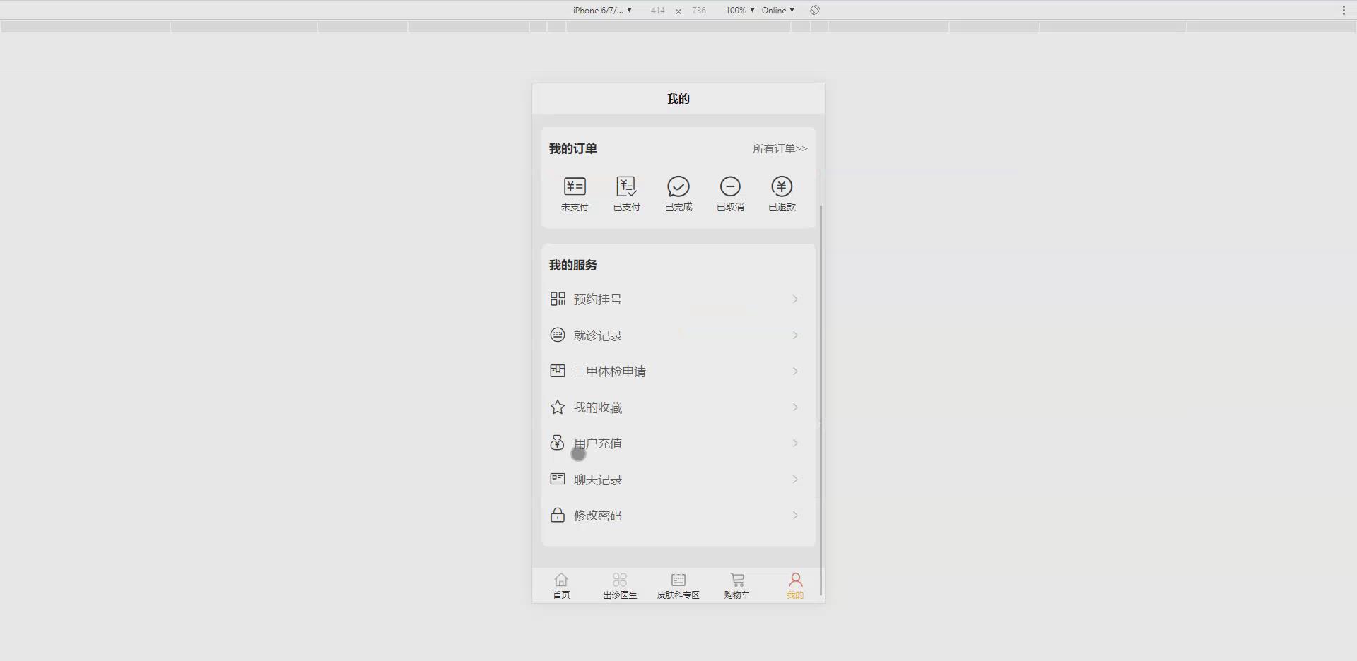Select 用户充值 text label

pyautogui.click(x=598, y=443)
